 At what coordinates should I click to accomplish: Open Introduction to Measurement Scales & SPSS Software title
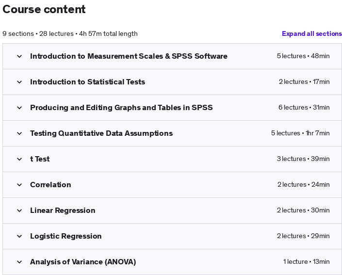[129, 56]
